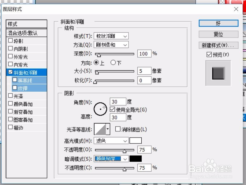Enable the 消除锯齿 anti-alias checkbox
246x185 pixels.
pyautogui.click(x=118, y=129)
